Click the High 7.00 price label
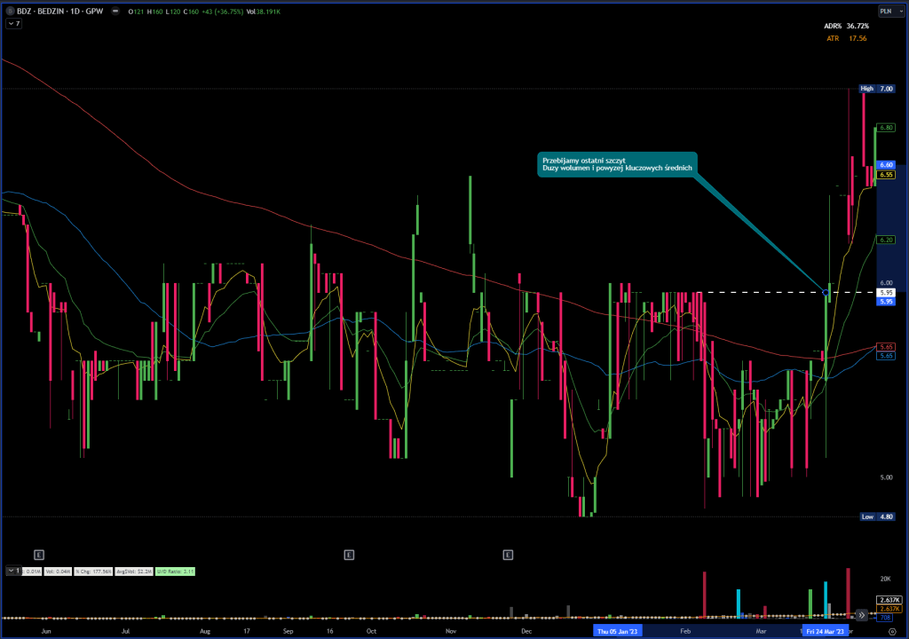Viewport: 909px width, 639px height. coord(876,89)
